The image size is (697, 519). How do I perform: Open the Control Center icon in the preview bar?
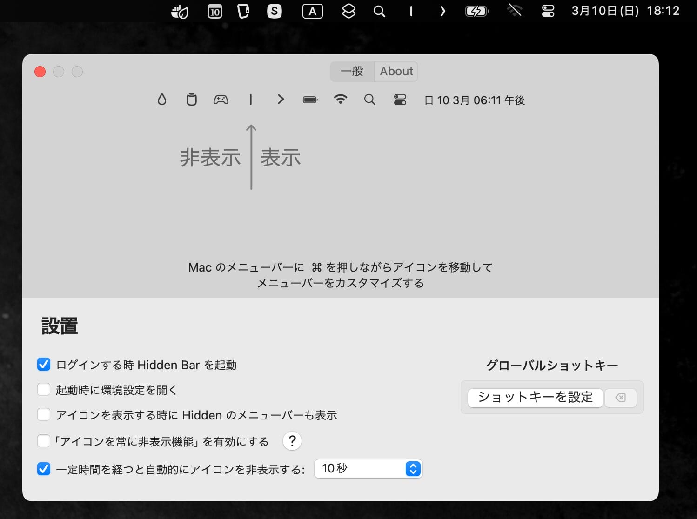[x=400, y=99]
